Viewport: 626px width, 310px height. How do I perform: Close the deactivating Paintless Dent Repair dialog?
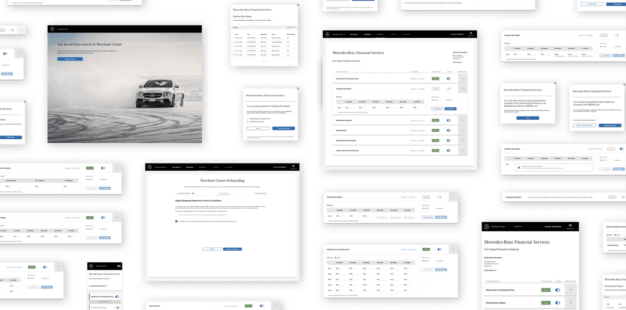pyautogui.click(x=624, y=84)
